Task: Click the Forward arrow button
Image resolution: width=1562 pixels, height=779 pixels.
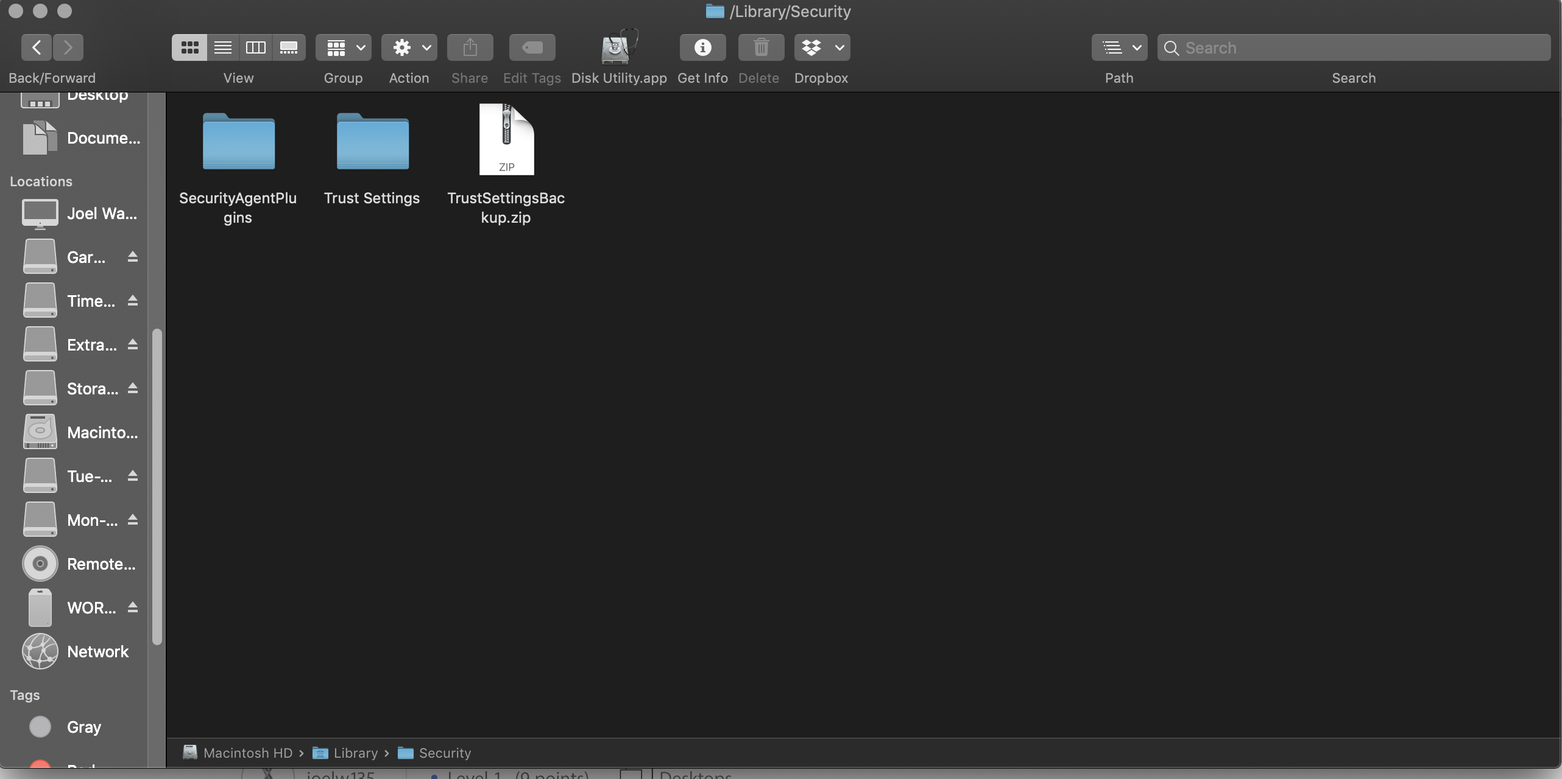Action: (x=68, y=47)
